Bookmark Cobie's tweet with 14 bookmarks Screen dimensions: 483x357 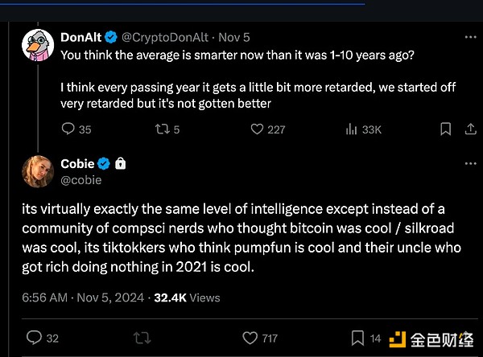coord(357,338)
